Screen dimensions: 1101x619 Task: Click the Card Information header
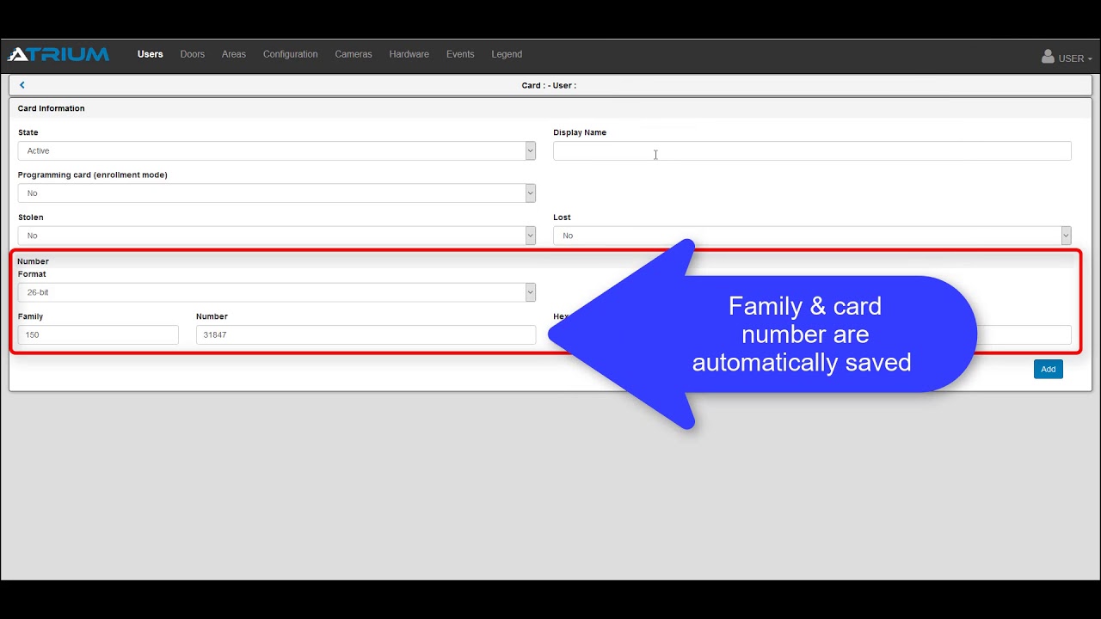tap(52, 108)
